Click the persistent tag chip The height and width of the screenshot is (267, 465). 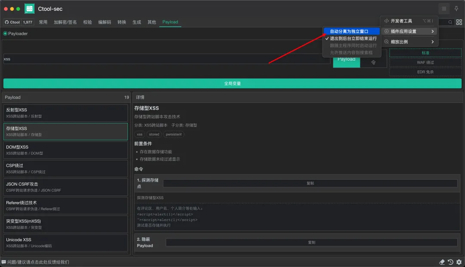coord(174,135)
